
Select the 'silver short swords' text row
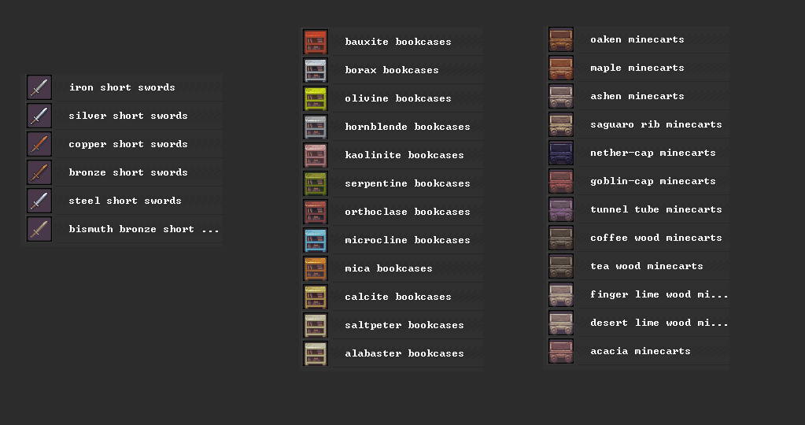(128, 116)
